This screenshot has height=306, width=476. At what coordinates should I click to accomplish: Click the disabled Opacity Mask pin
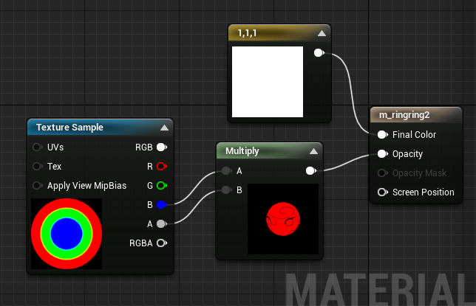pos(383,173)
